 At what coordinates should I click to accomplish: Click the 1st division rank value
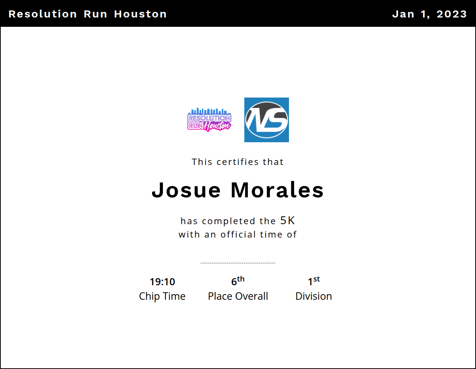pos(313,281)
